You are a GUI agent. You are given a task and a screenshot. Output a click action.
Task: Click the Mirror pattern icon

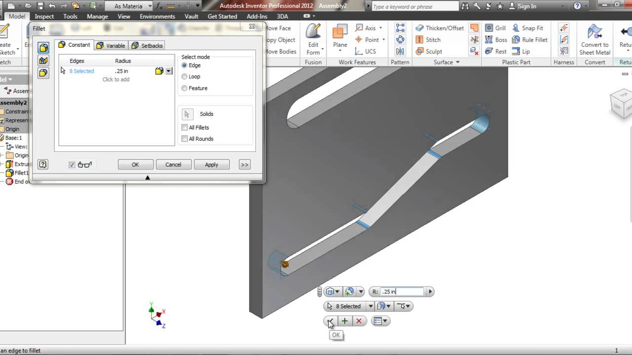pos(400,51)
